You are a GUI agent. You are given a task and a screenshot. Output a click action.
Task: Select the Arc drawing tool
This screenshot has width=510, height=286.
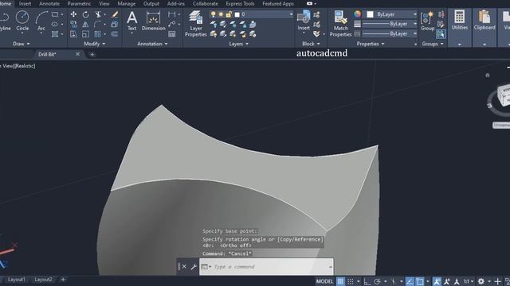click(41, 21)
